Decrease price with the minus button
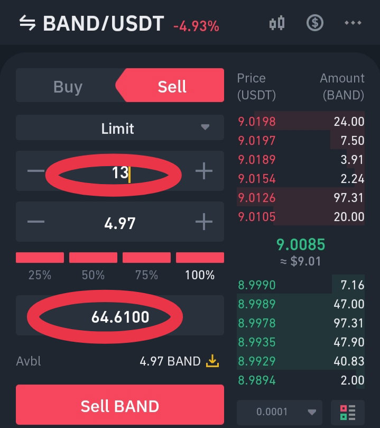This screenshot has width=380, height=428. point(36,171)
